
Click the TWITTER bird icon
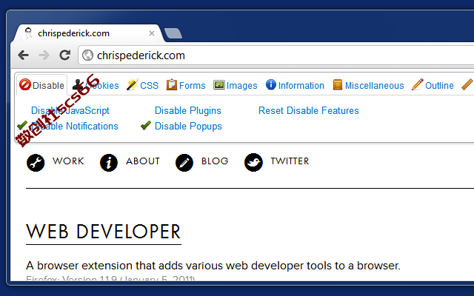pos(253,163)
